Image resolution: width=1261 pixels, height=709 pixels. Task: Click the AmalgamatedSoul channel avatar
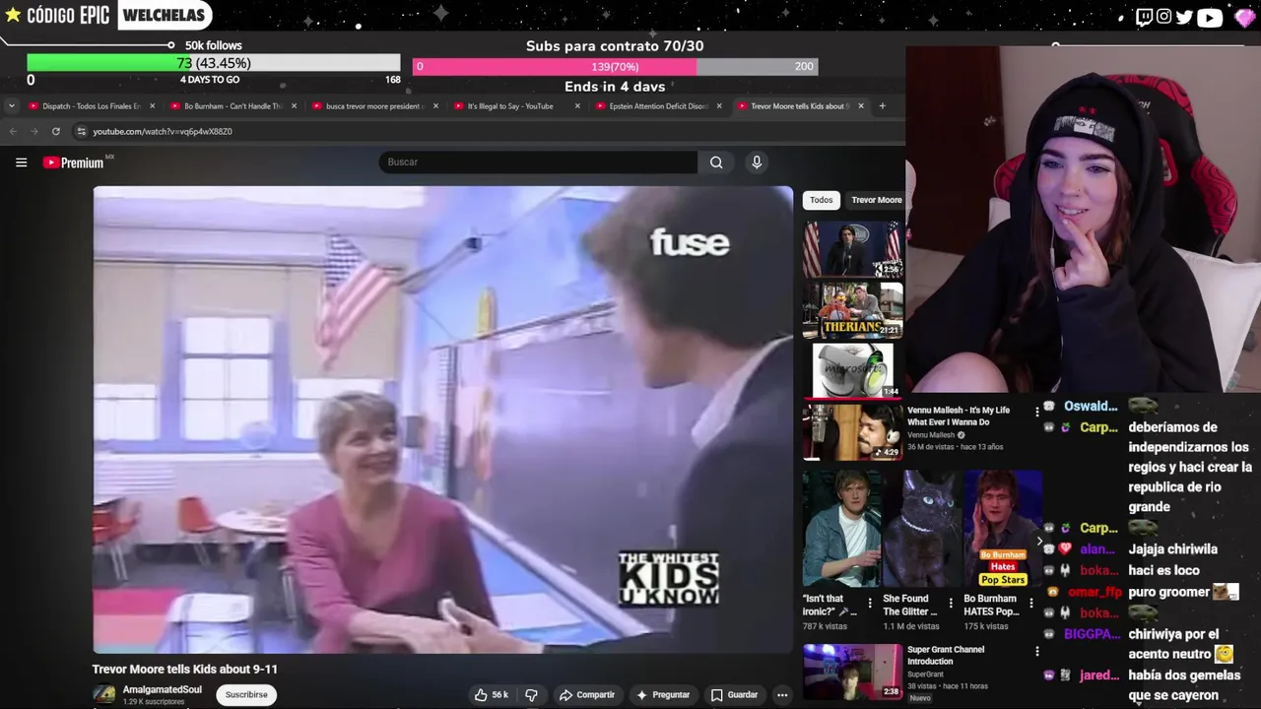pos(103,694)
